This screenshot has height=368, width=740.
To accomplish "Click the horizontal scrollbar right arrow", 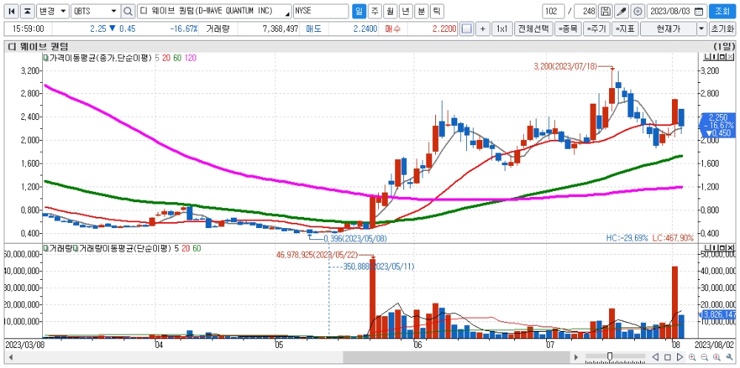I will (575, 357).
